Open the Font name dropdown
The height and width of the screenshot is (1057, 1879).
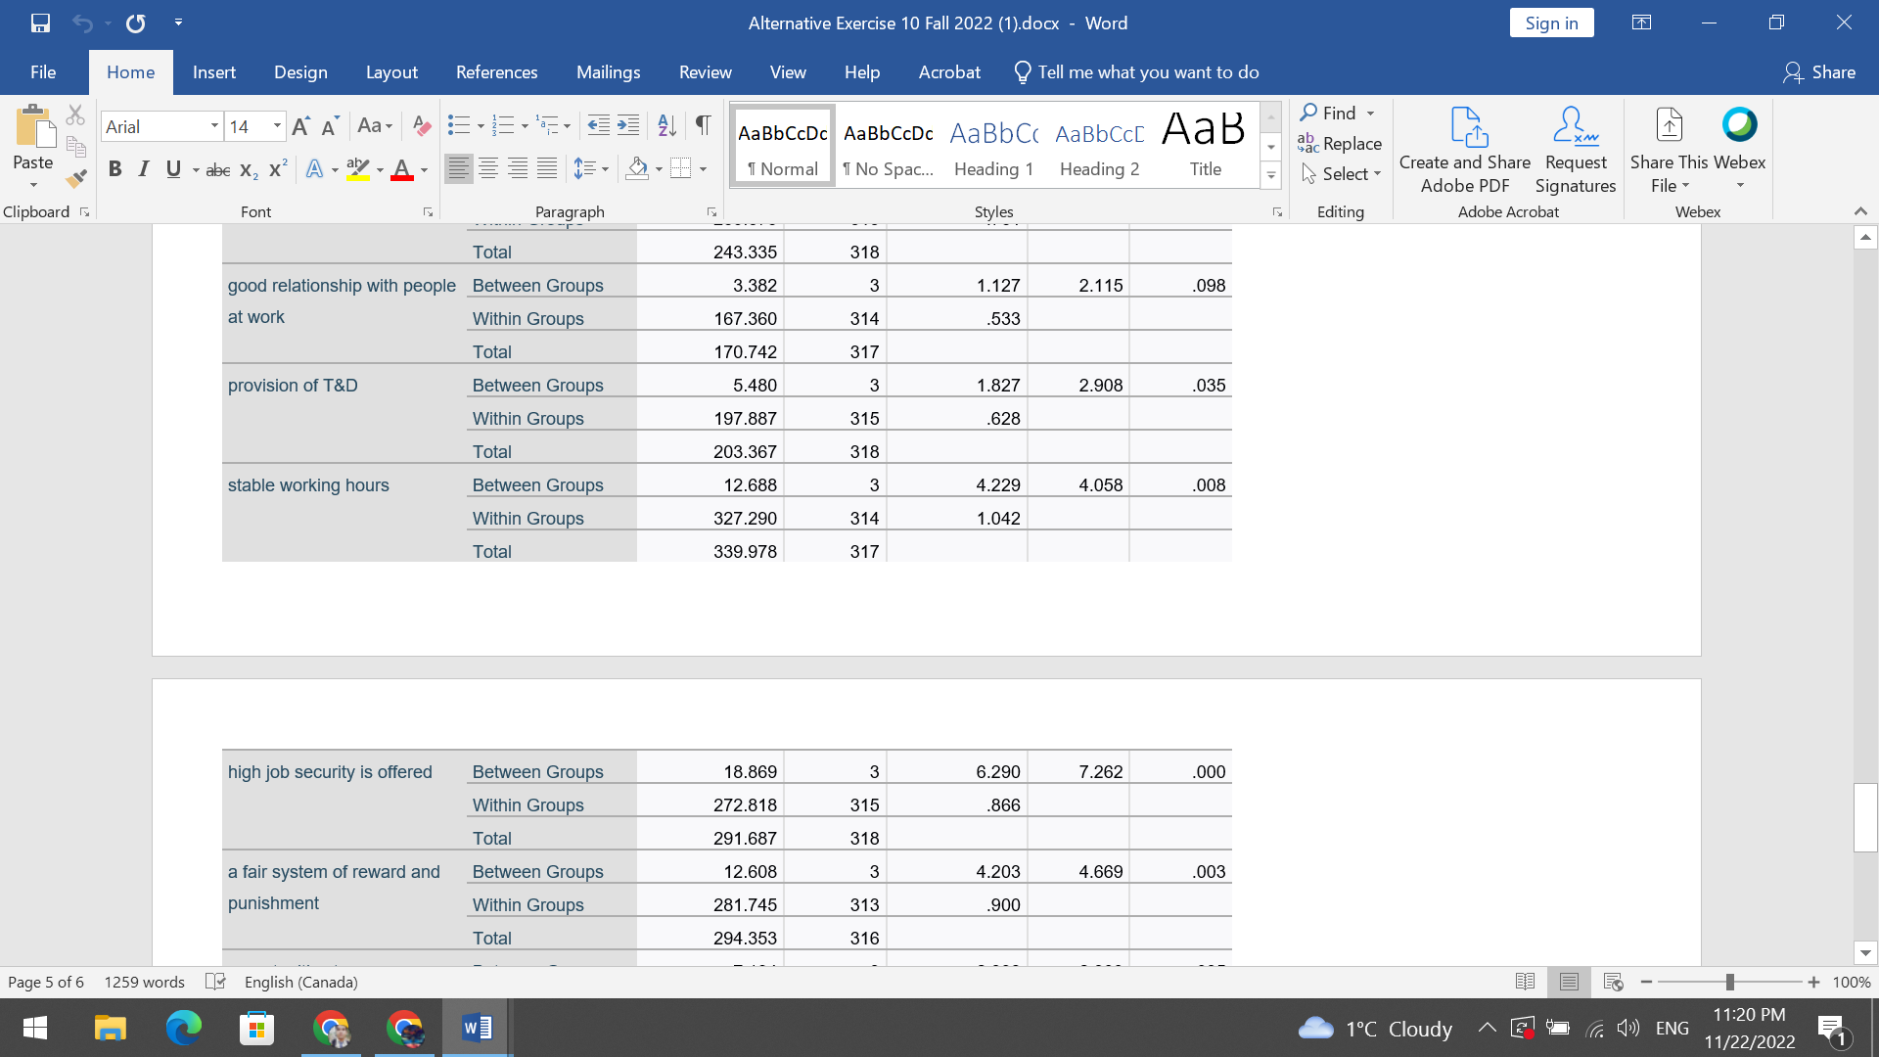pyautogui.click(x=215, y=125)
